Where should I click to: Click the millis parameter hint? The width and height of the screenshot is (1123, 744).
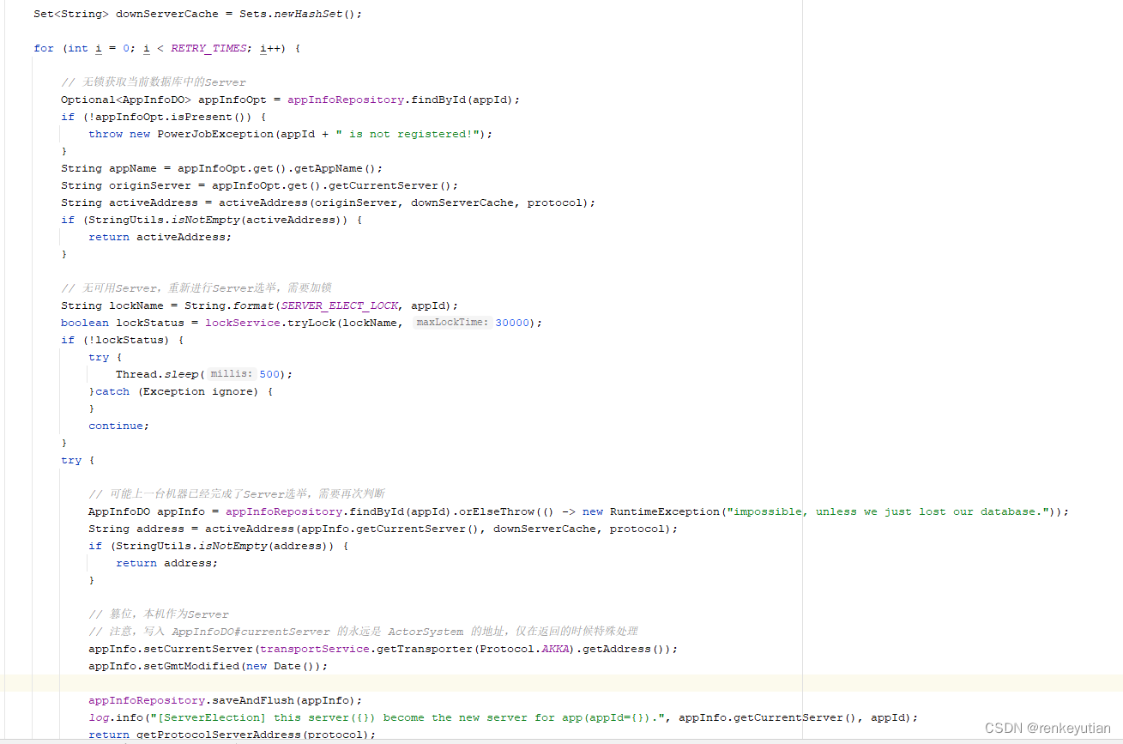click(x=232, y=374)
